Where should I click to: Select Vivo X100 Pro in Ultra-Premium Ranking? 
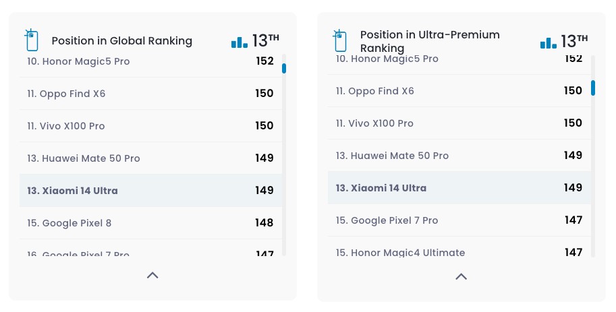pos(374,123)
